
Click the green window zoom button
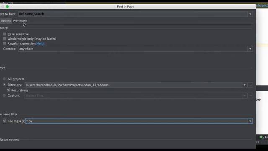(x=7, y=7)
